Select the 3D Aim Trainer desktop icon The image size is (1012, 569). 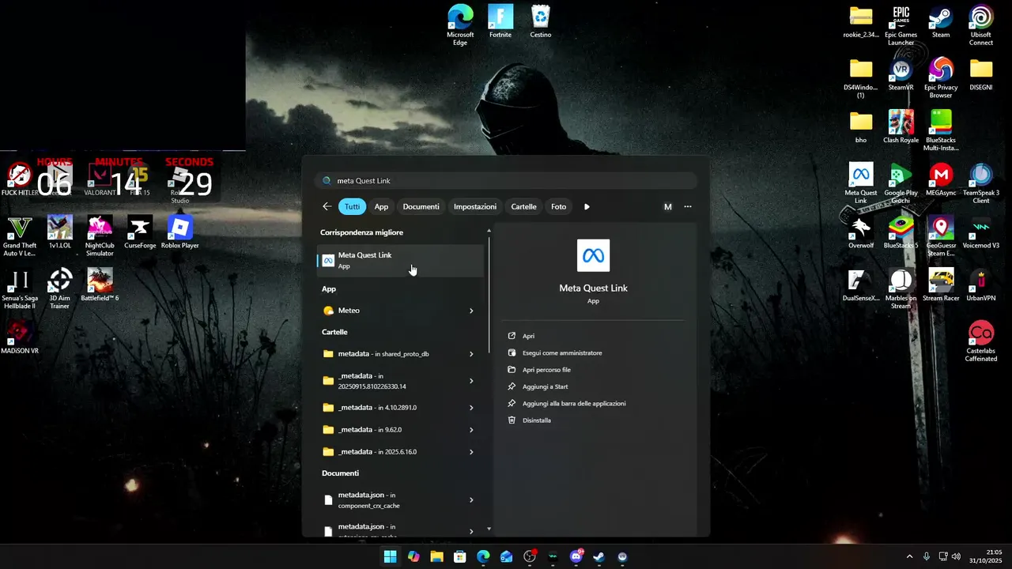(x=60, y=288)
